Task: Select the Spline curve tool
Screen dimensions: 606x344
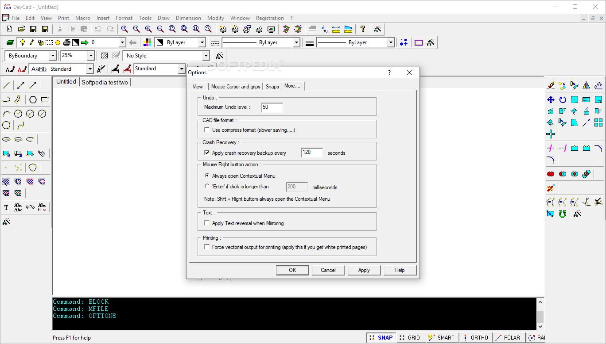Action: [x=20, y=125]
